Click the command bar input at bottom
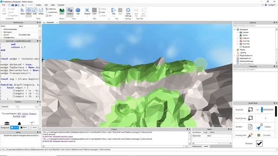Viewport: 278px width, 156px height. 139,149
